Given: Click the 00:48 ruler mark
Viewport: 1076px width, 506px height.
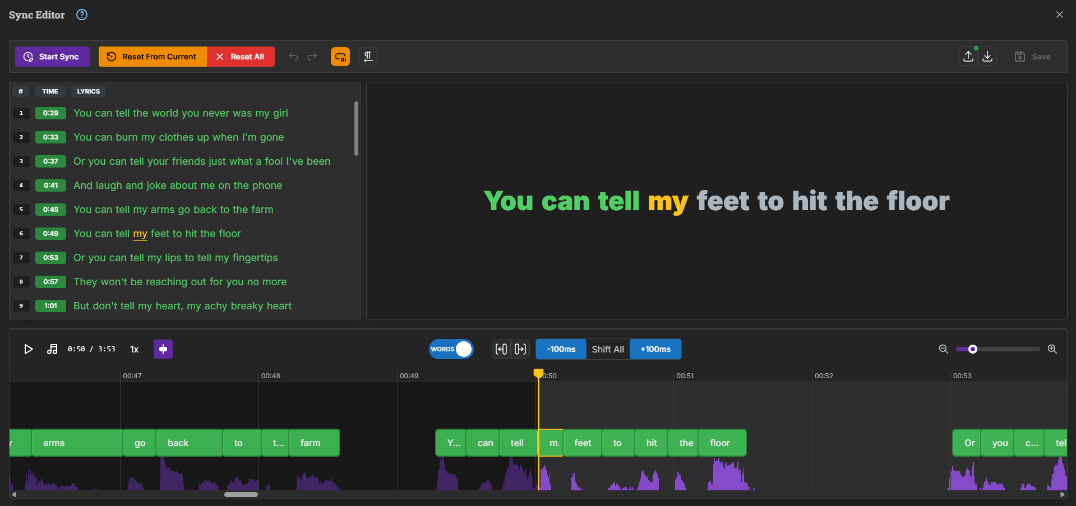Looking at the screenshot, I should point(270,375).
